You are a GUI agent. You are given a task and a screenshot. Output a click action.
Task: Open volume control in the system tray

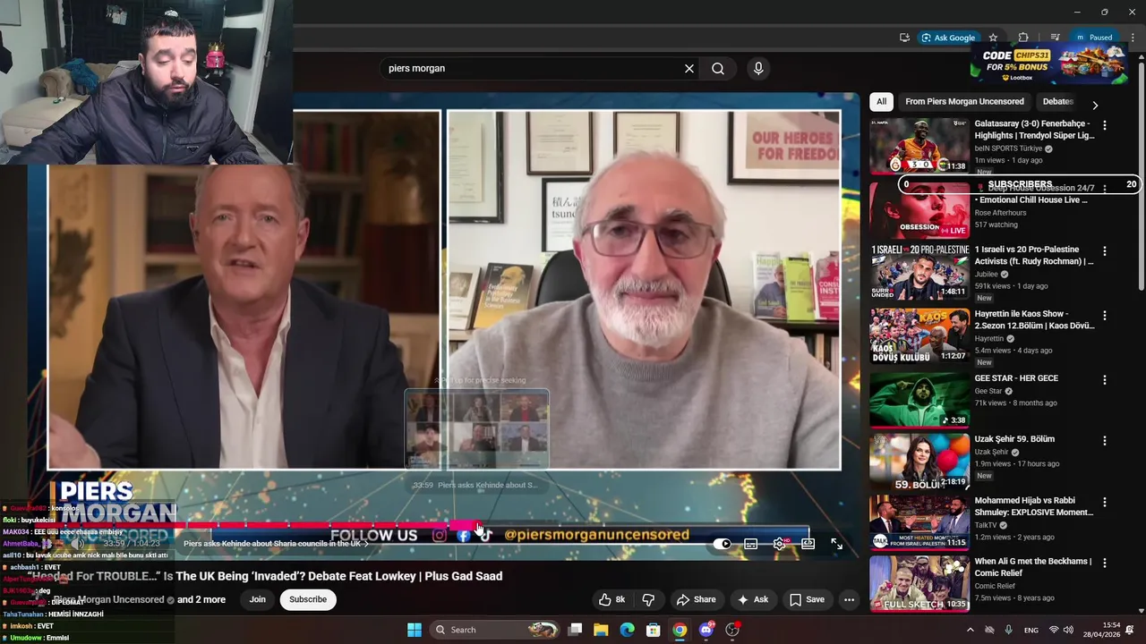pyautogui.click(x=1068, y=630)
